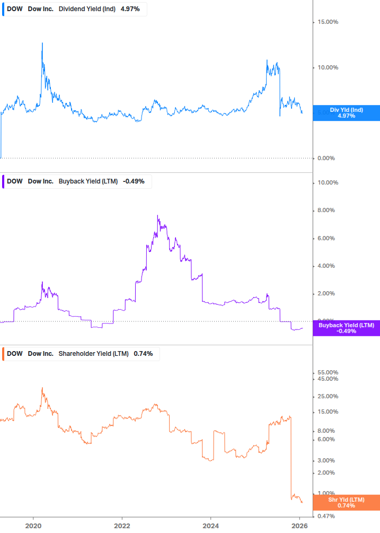Click the orange Shareholder Yield color swatch
Screen dimensions: 380x533
tap(3, 354)
